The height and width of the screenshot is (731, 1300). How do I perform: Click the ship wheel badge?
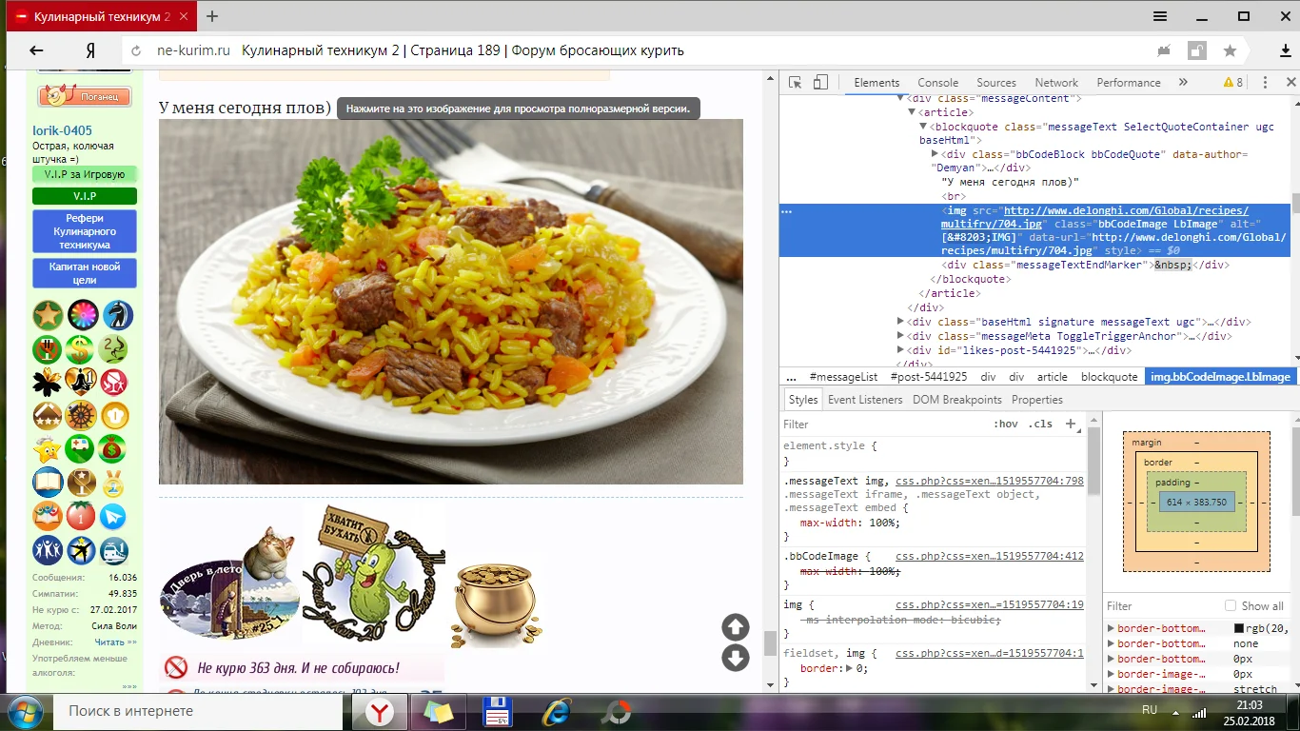(81, 416)
